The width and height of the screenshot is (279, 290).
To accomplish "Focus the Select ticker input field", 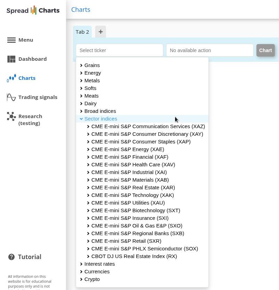I will pos(120,50).
